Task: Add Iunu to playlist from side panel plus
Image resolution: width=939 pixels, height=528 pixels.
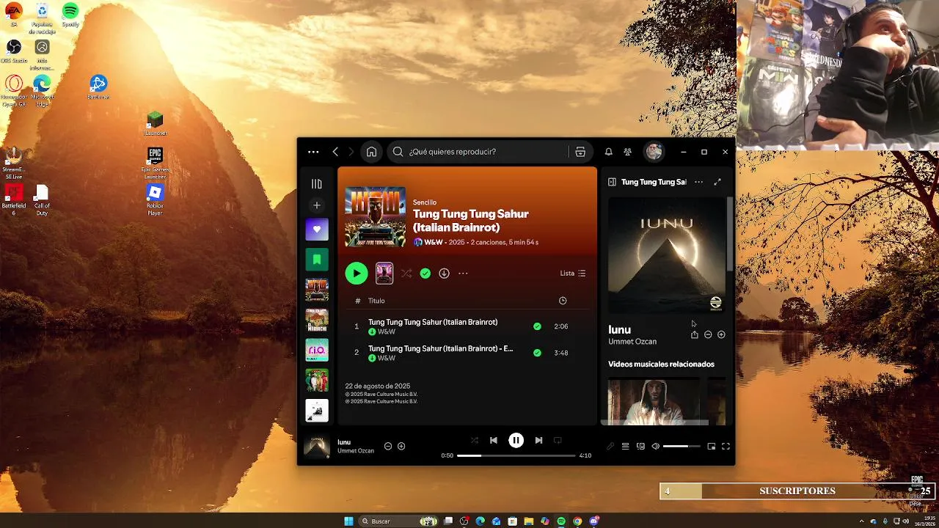Action: tap(721, 334)
